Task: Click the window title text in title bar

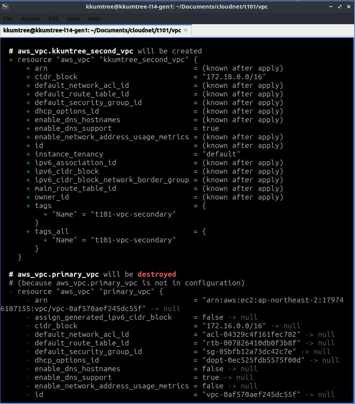Action: (x=177, y=7)
